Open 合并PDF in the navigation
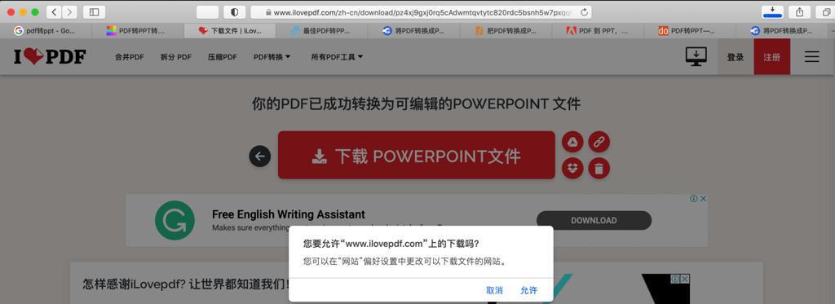The image size is (835, 304). (x=130, y=57)
